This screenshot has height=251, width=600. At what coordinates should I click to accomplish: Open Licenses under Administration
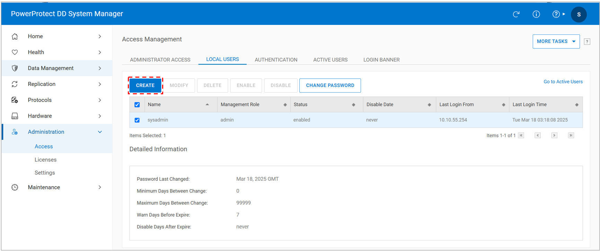tap(45, 160)
